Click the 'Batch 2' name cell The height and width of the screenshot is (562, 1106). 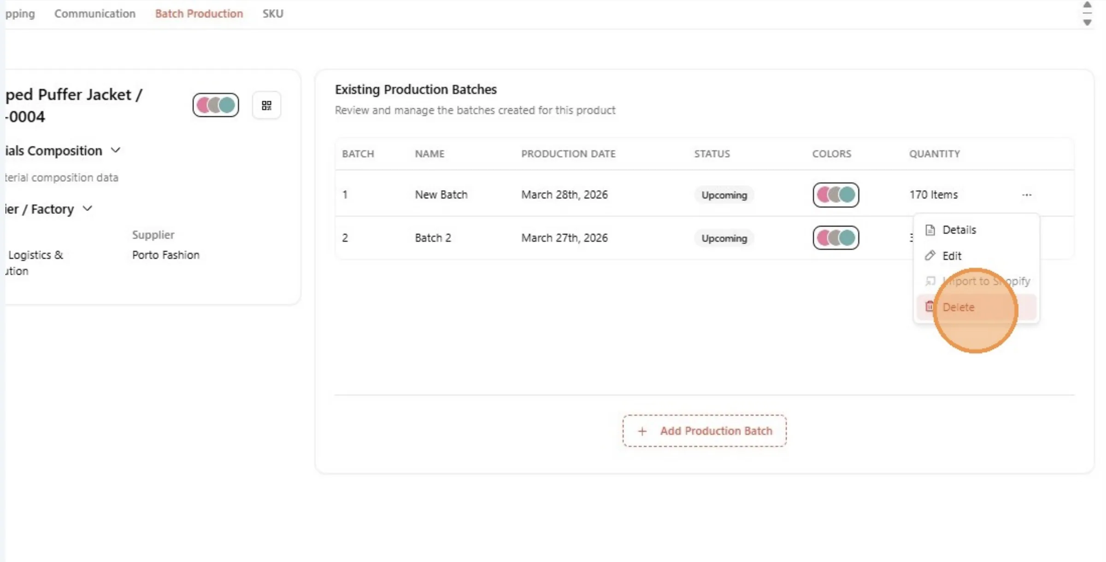coord(433,238)
